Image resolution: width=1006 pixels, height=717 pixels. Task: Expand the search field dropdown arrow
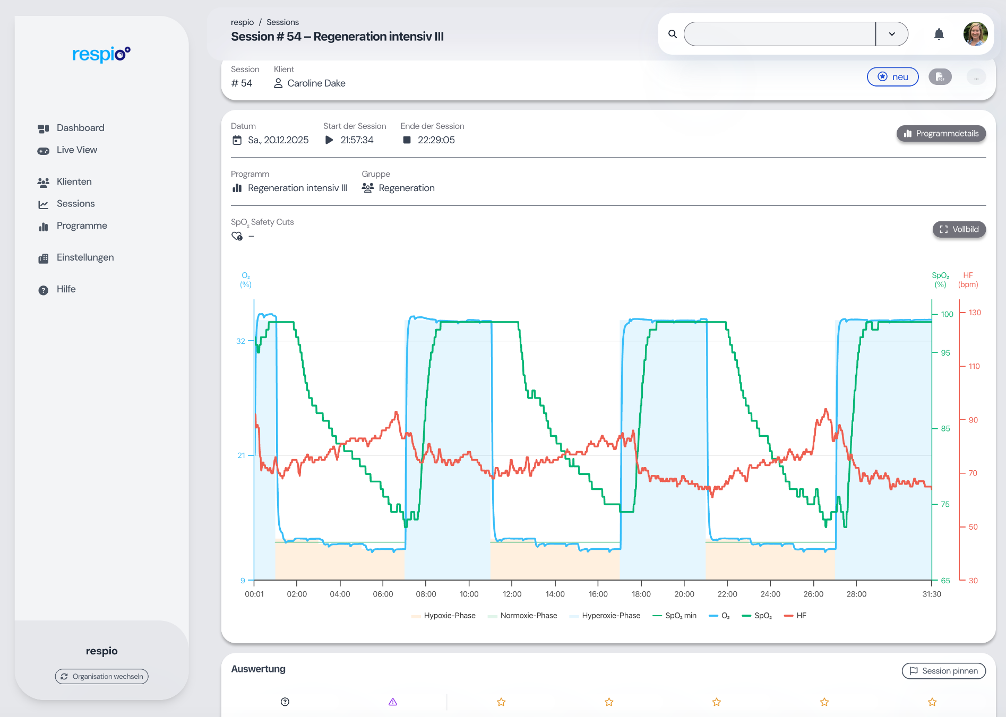[892, 34]
